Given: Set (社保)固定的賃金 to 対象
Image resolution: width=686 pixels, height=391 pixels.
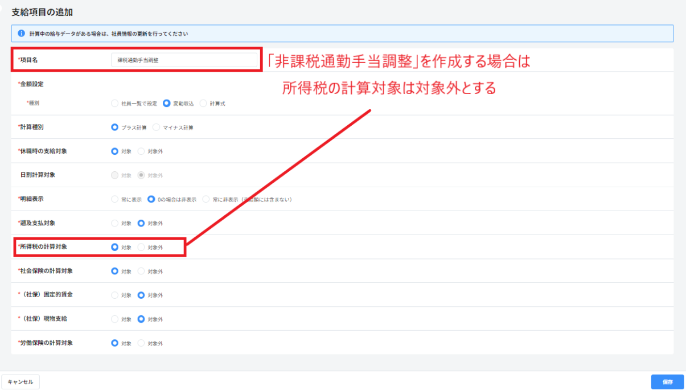Looking at the screenshot, I should click(114, 295).
